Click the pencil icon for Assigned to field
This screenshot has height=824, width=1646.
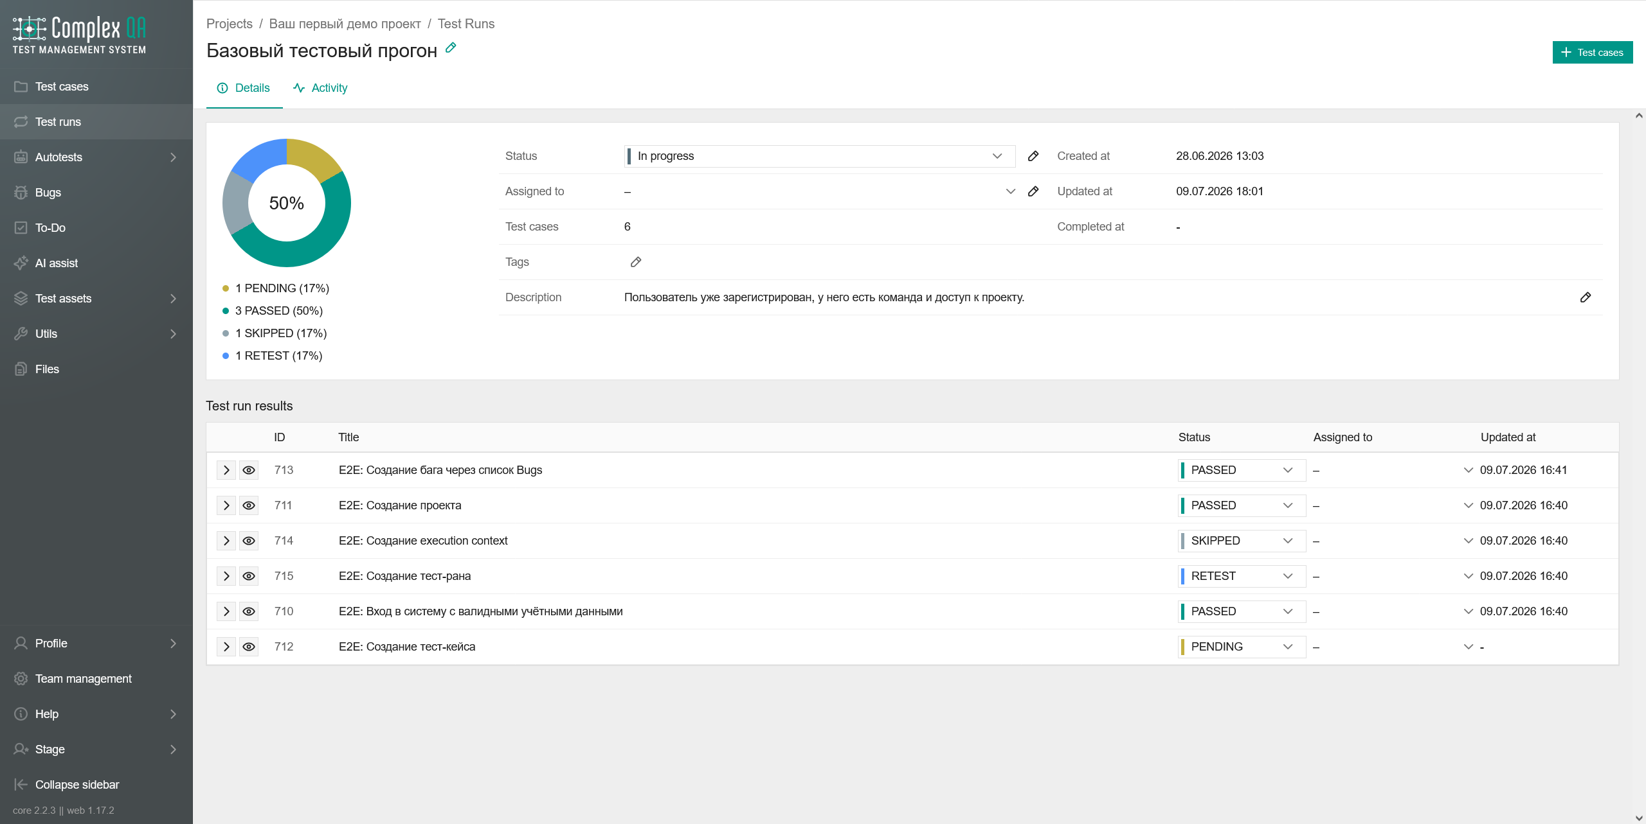1033,191
